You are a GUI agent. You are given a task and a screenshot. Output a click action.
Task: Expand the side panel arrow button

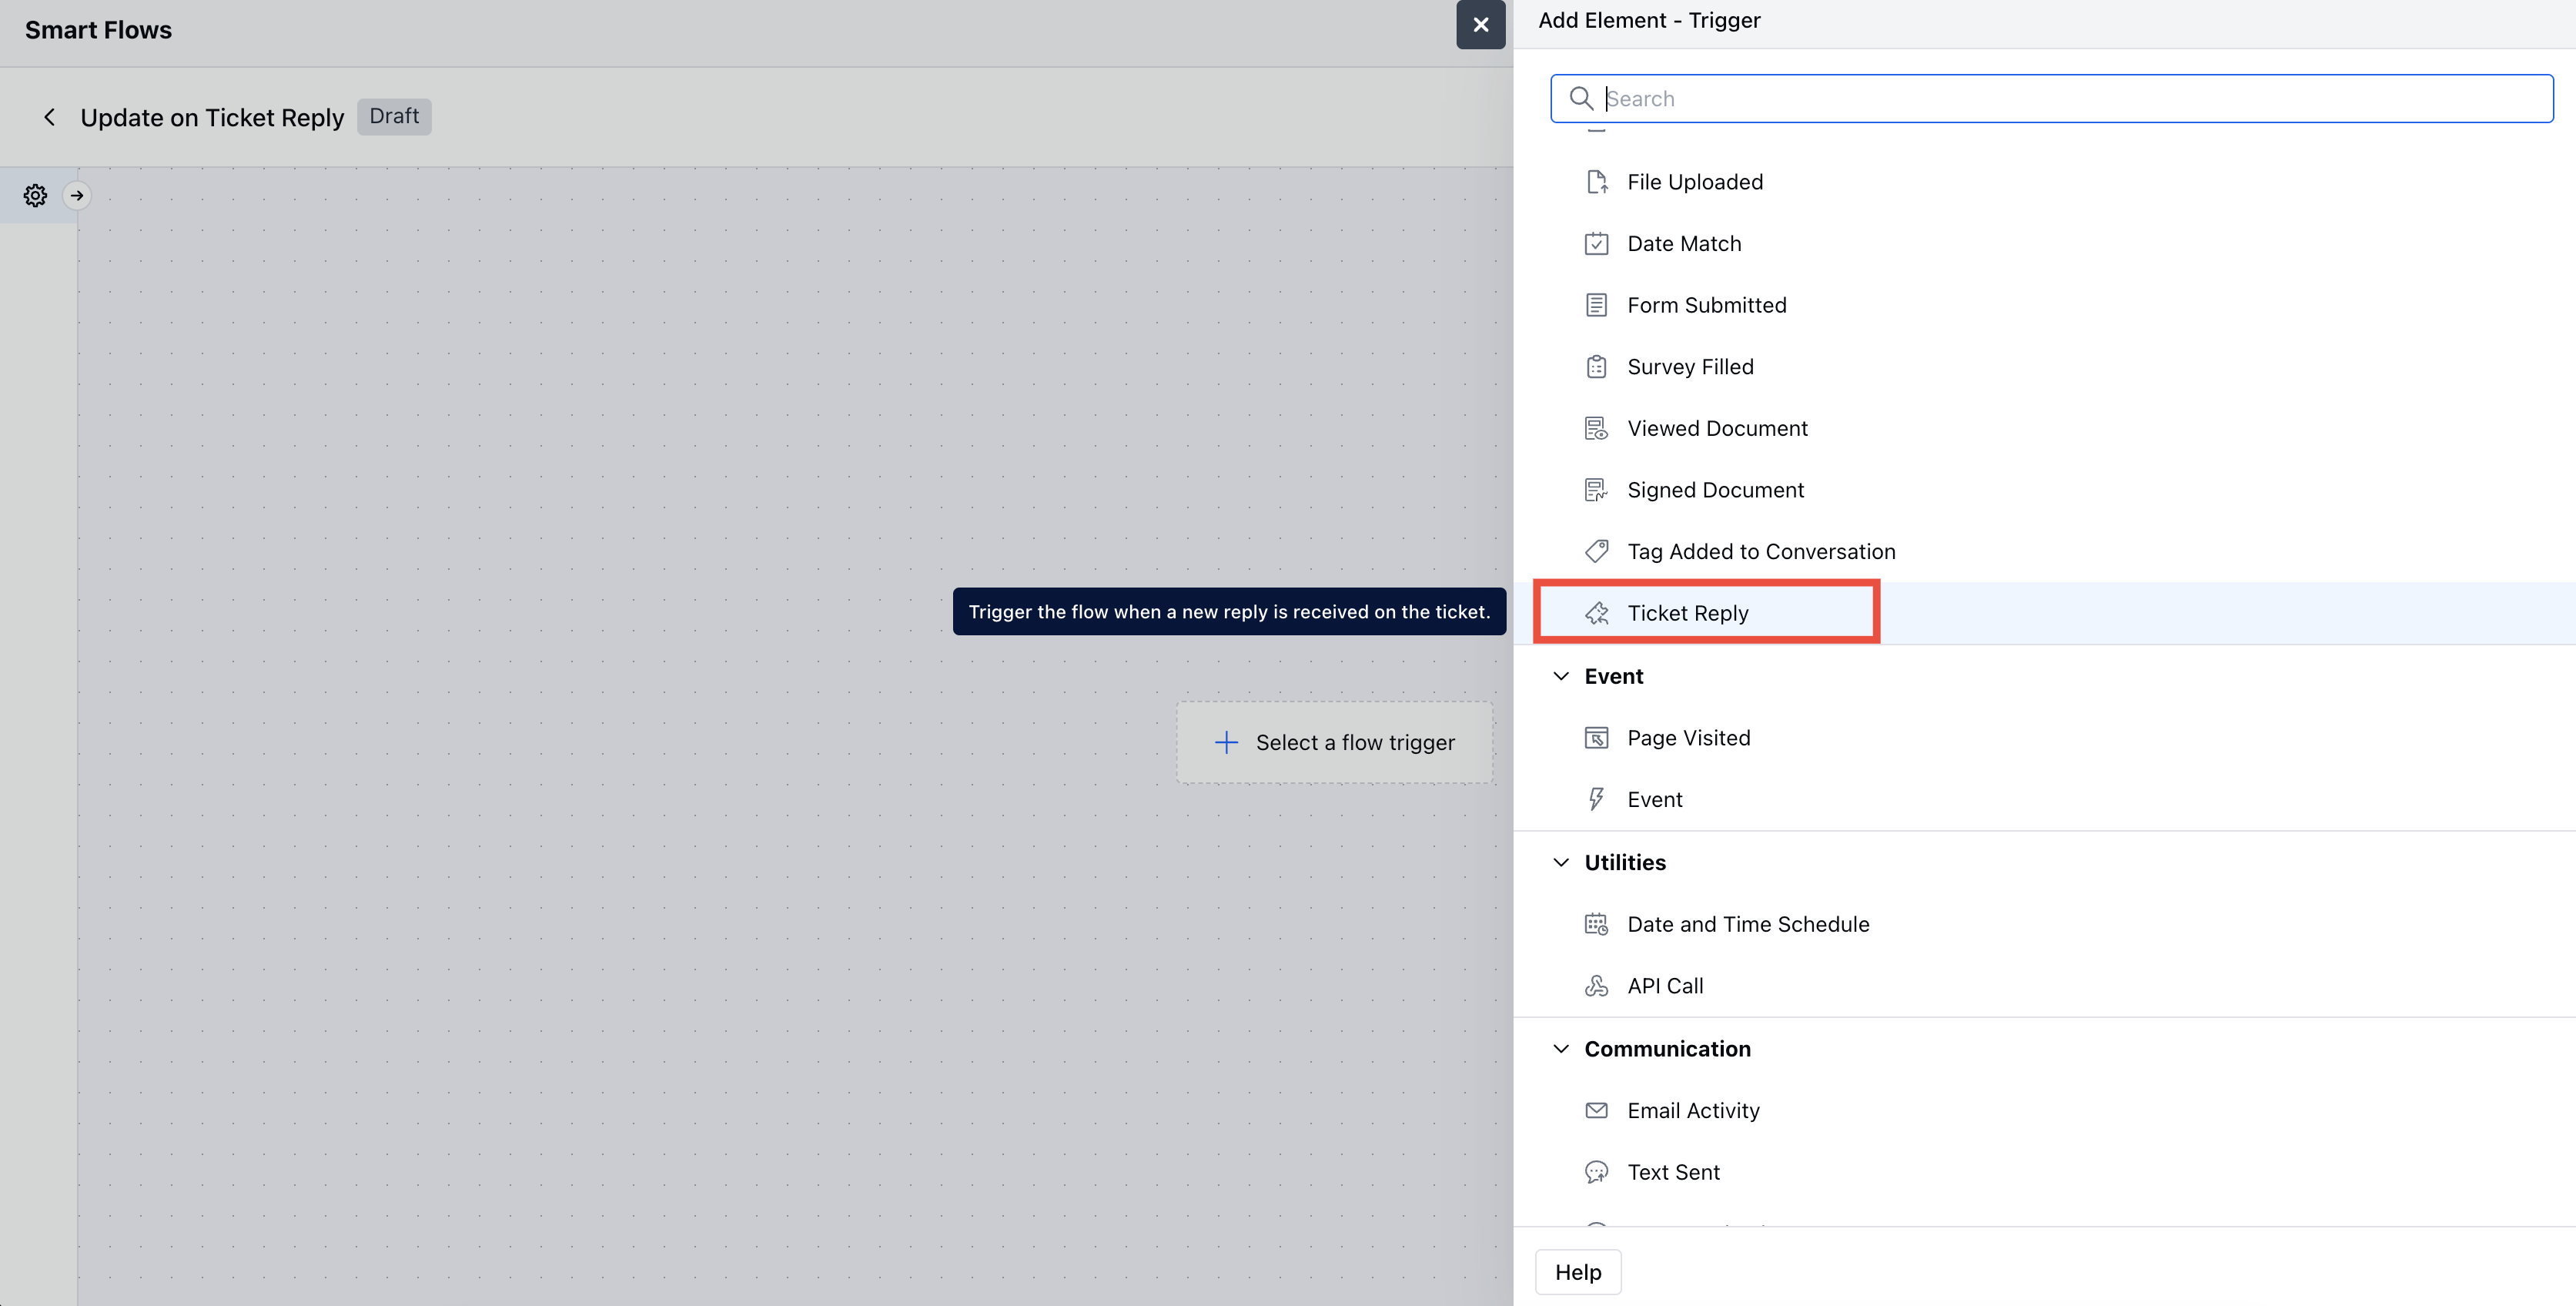point(77,196)
